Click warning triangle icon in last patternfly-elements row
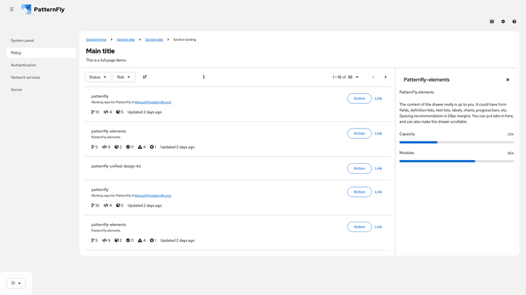Screen dimensions: 526x295 click(x=140, y=240)
